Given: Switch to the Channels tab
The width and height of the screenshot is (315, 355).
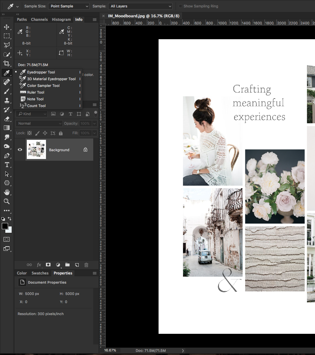Looking at the screenshot, I should click(39, 19).
